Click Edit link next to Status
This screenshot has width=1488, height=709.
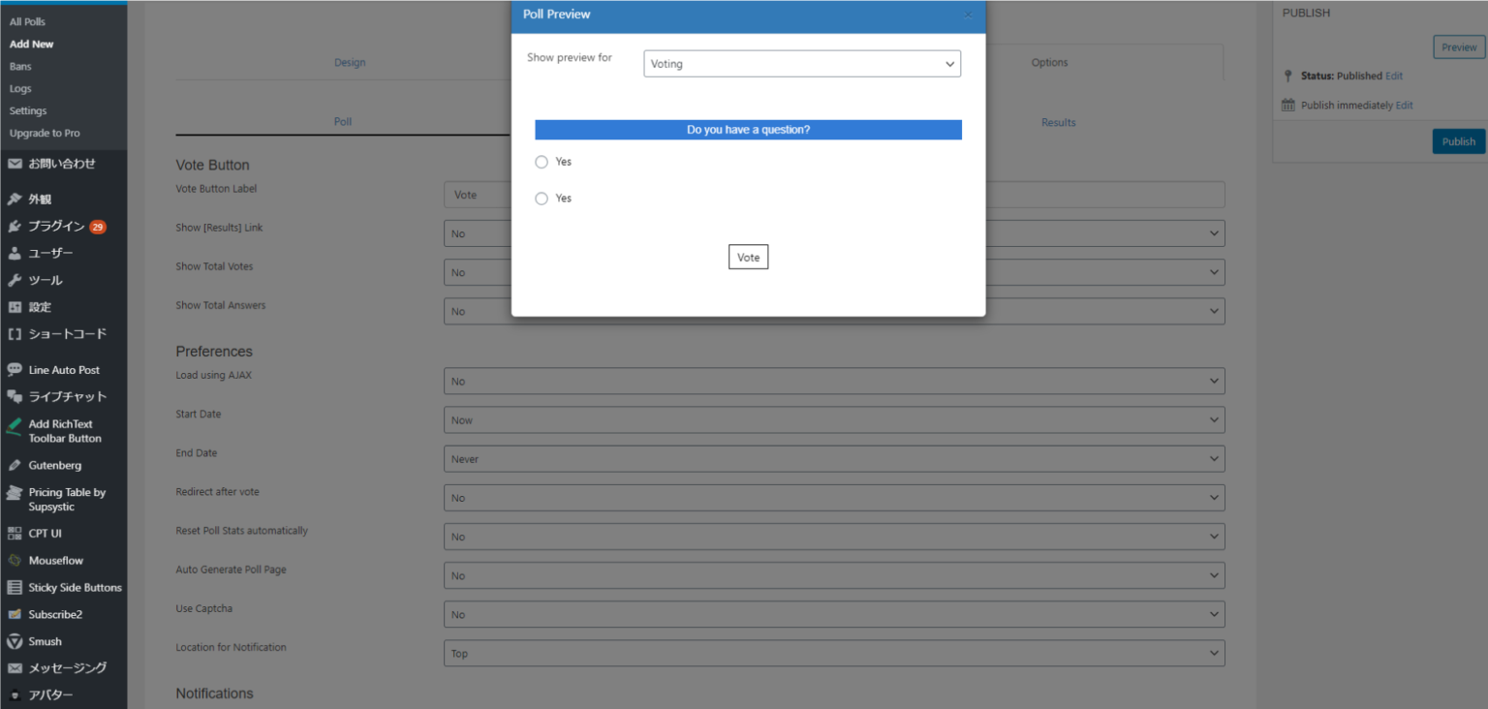click(1393, 76)
